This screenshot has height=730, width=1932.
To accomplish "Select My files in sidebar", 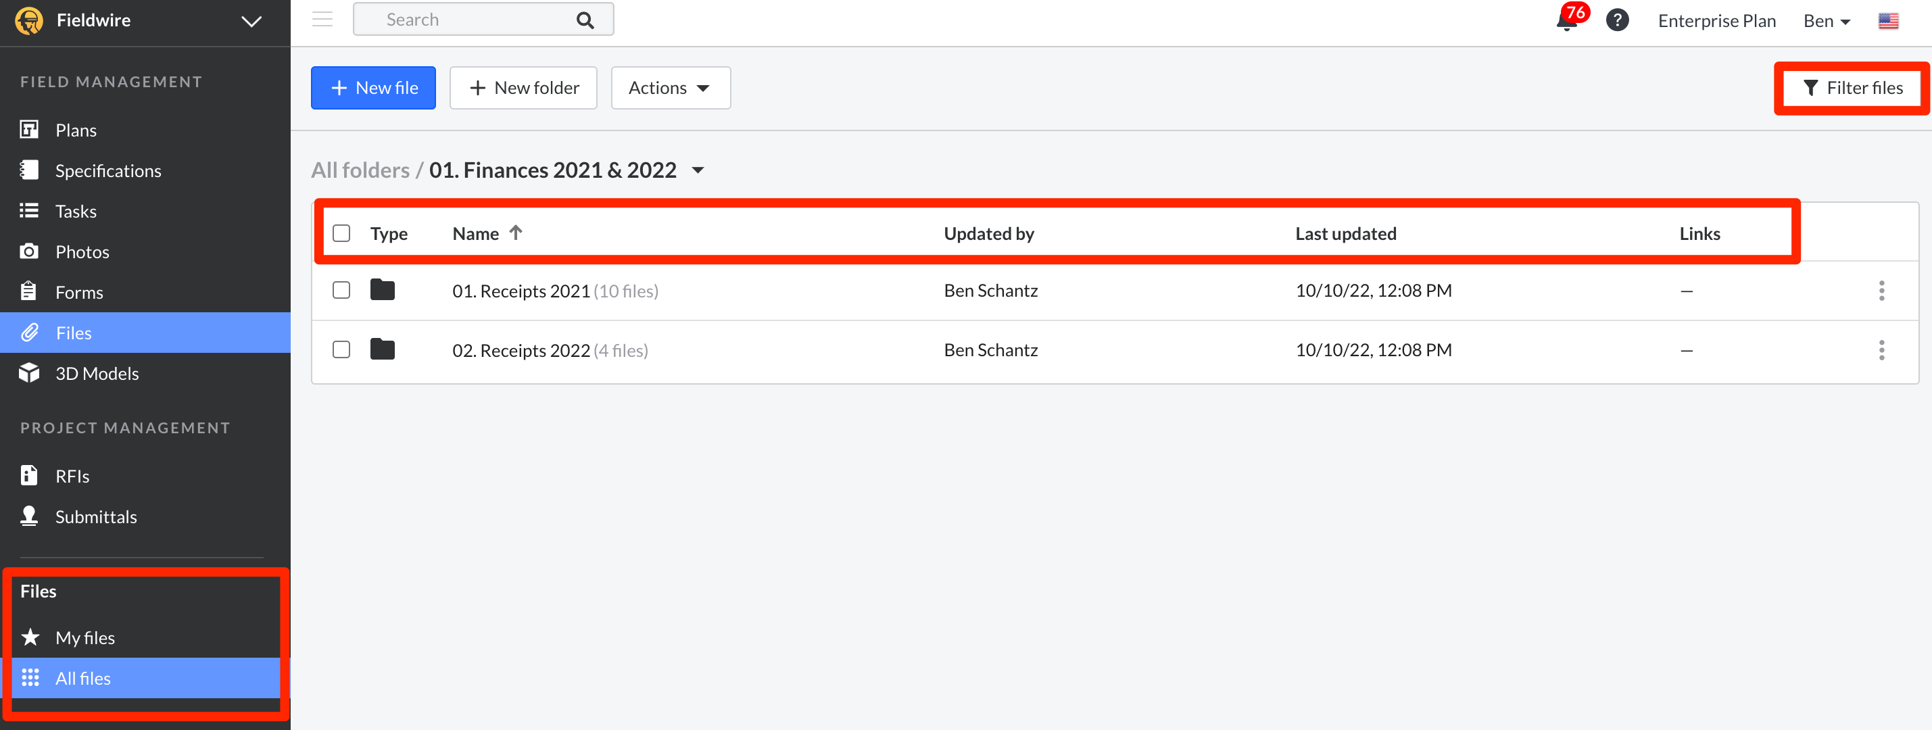I will (x=84, y=637).
